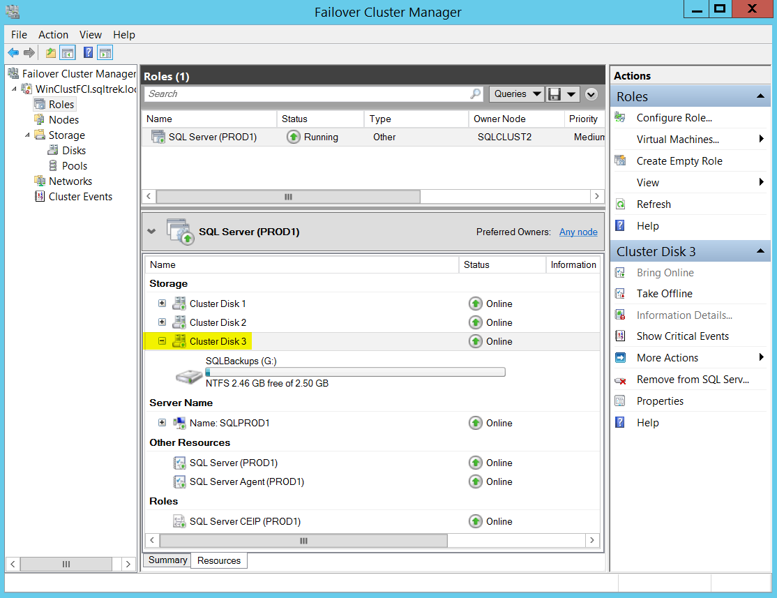This screenshot has height=598, width=777.
Task: Select Networks in the cluster tree
Action: pyautogui.click(x=70, y=181)
